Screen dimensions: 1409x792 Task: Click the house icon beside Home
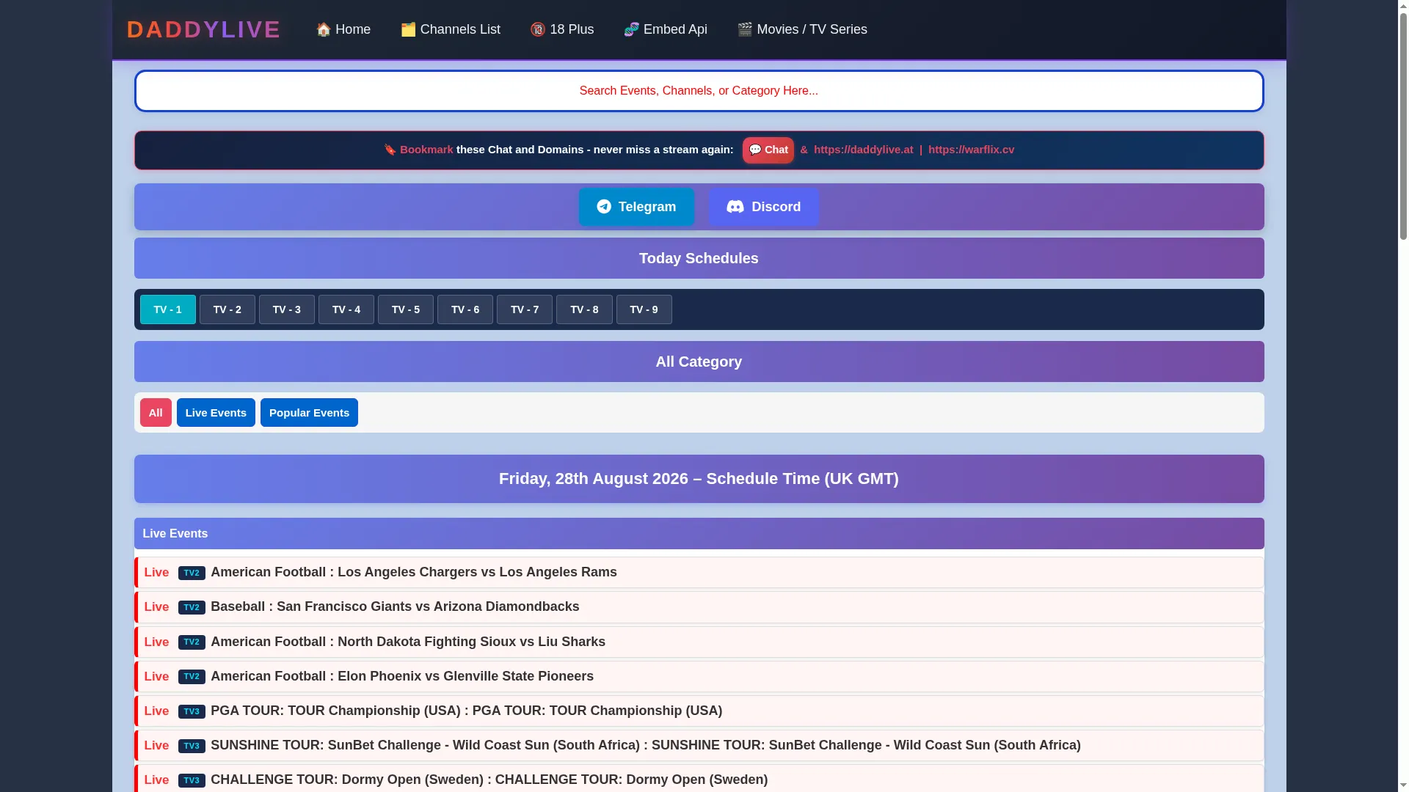(323, 29)
